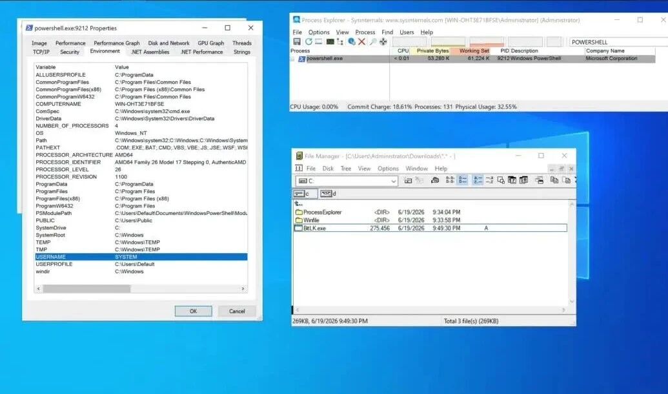Click left arrow of environment list scrollbar
The image size is (668, 394).
[x=39, y=289]
